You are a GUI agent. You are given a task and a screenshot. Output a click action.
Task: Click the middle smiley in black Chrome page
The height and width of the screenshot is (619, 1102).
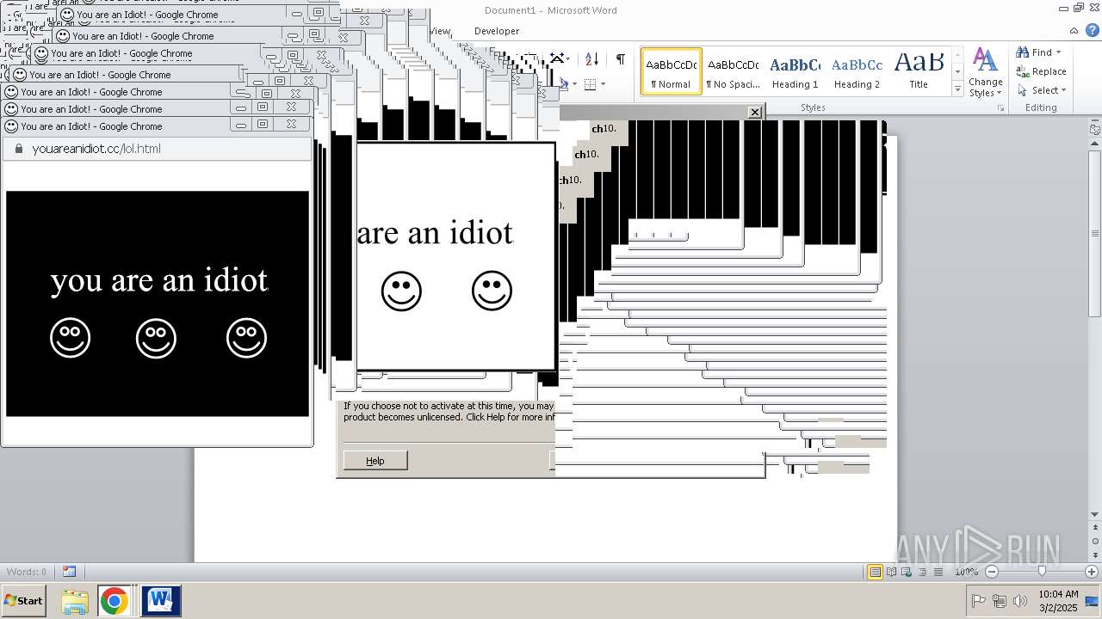click(156, 338)
